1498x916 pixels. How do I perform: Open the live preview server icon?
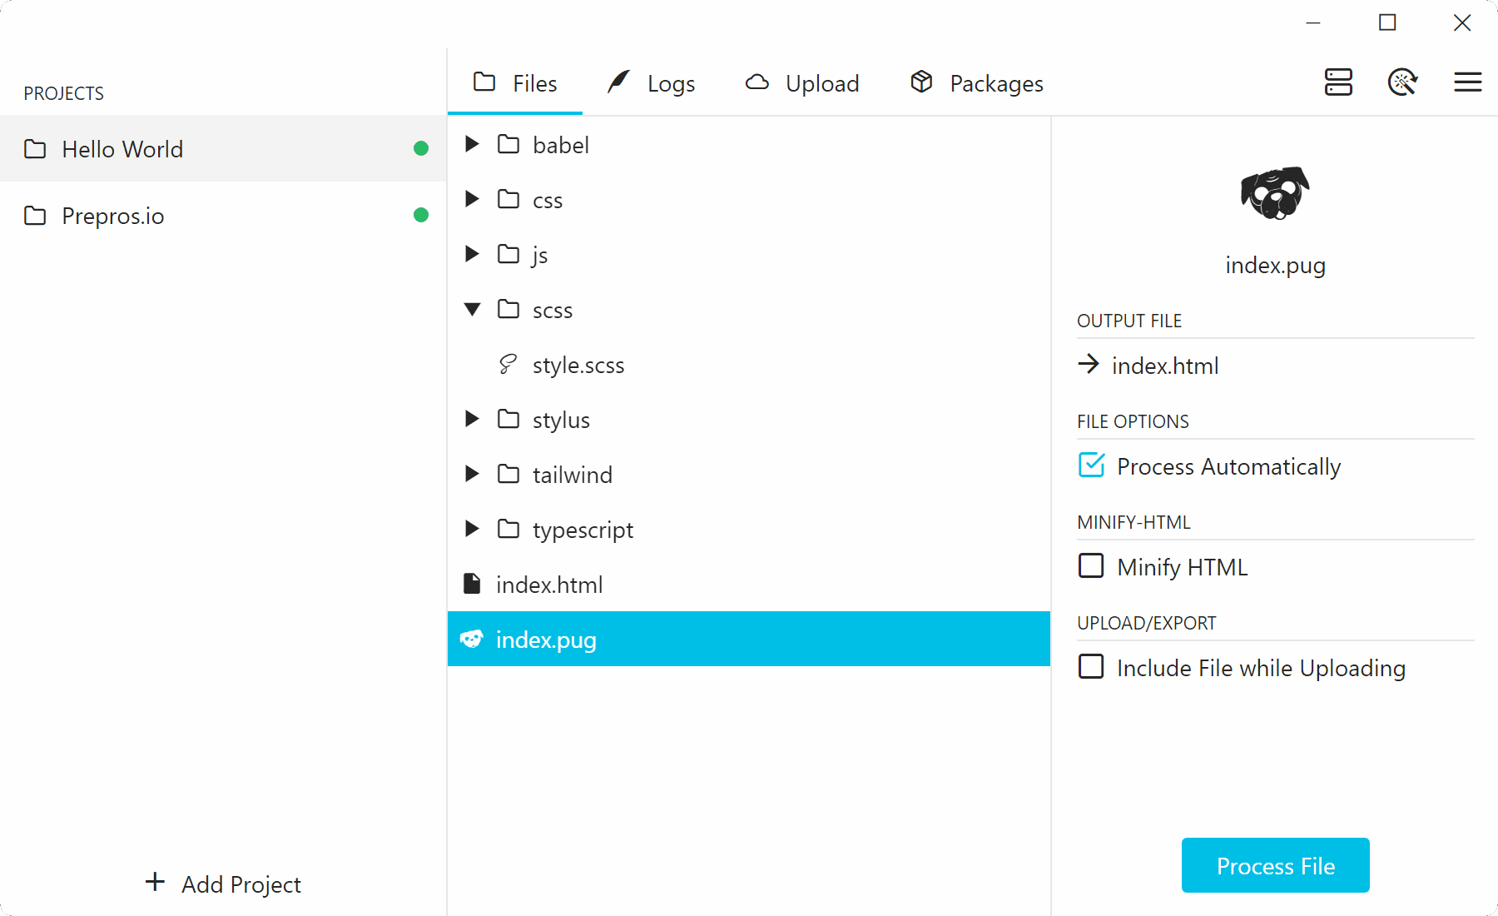1338,82
